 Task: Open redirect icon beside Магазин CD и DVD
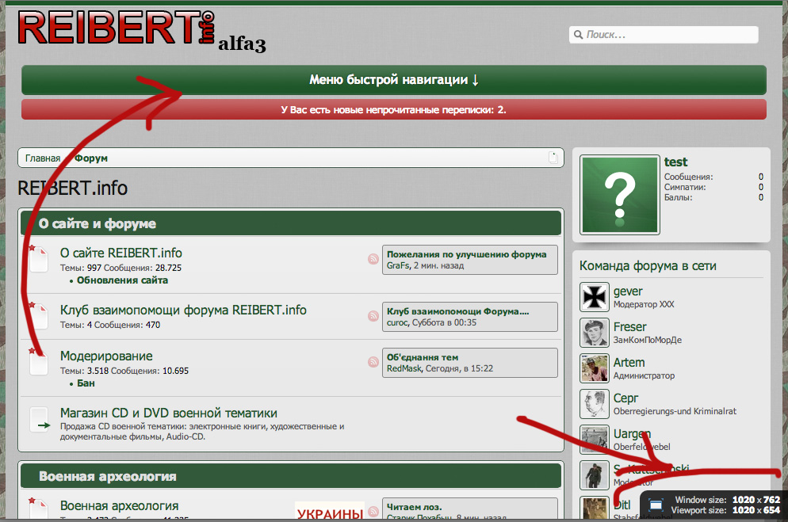39,420
